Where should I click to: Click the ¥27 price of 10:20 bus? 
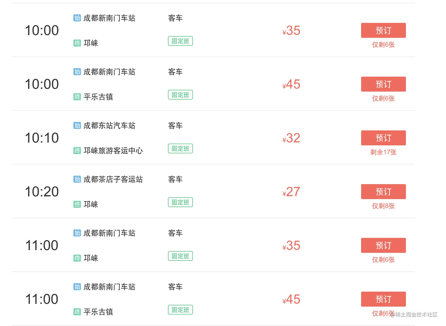pyautogui.click(x=291, y=192)
